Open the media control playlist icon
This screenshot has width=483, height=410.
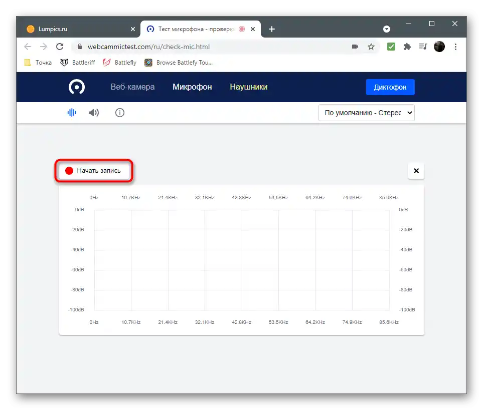(x=423, y=47)
